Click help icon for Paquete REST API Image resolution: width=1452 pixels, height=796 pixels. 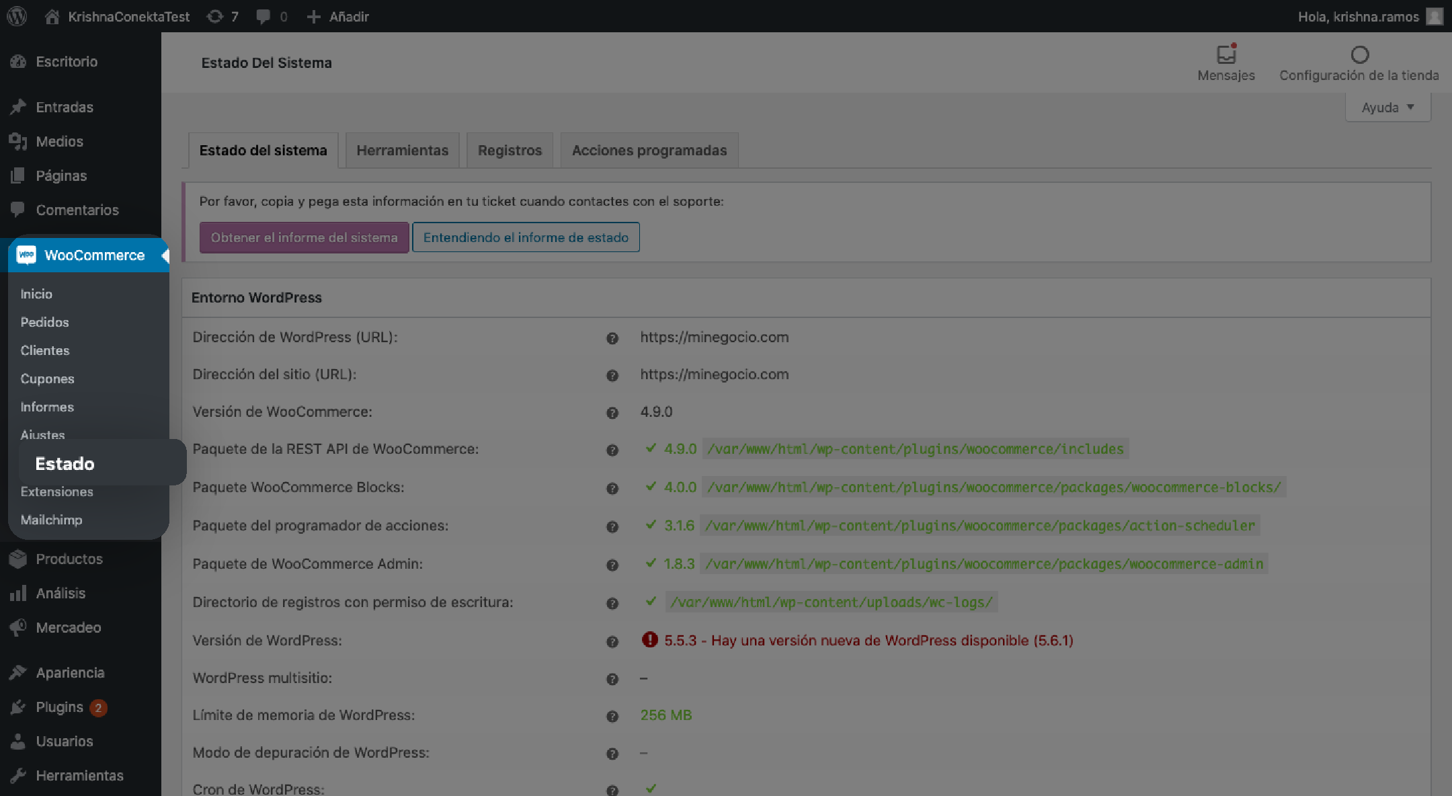coord(612,450)
